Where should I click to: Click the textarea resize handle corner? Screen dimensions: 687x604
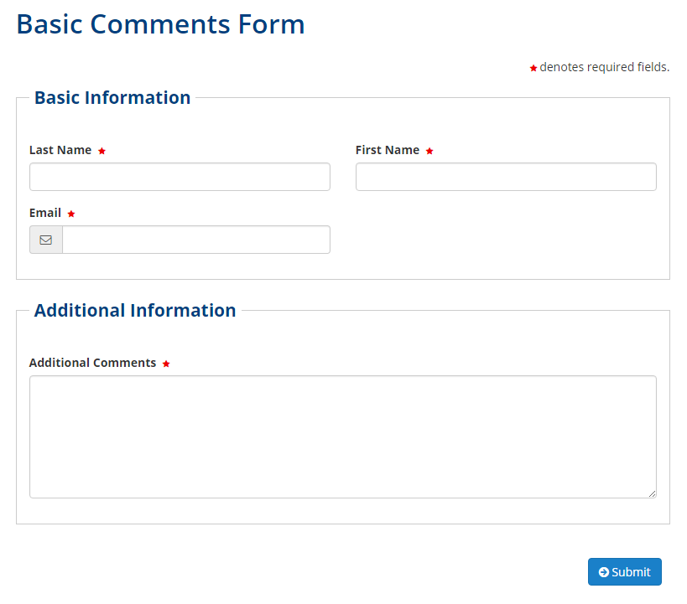point(652,493)
